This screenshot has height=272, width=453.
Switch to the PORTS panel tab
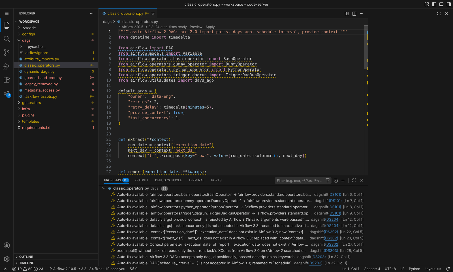(x=216, y=180)
